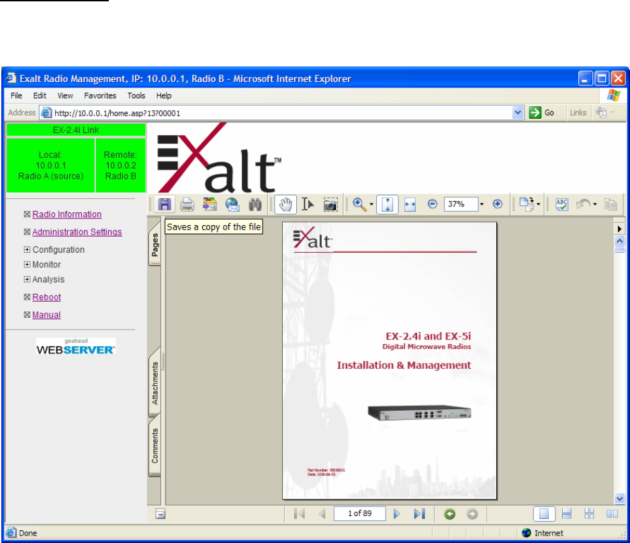This screenshot has height=543, width=630.
Task: Switch to Continuous-Facing page layout
Action: click(589, 513)
